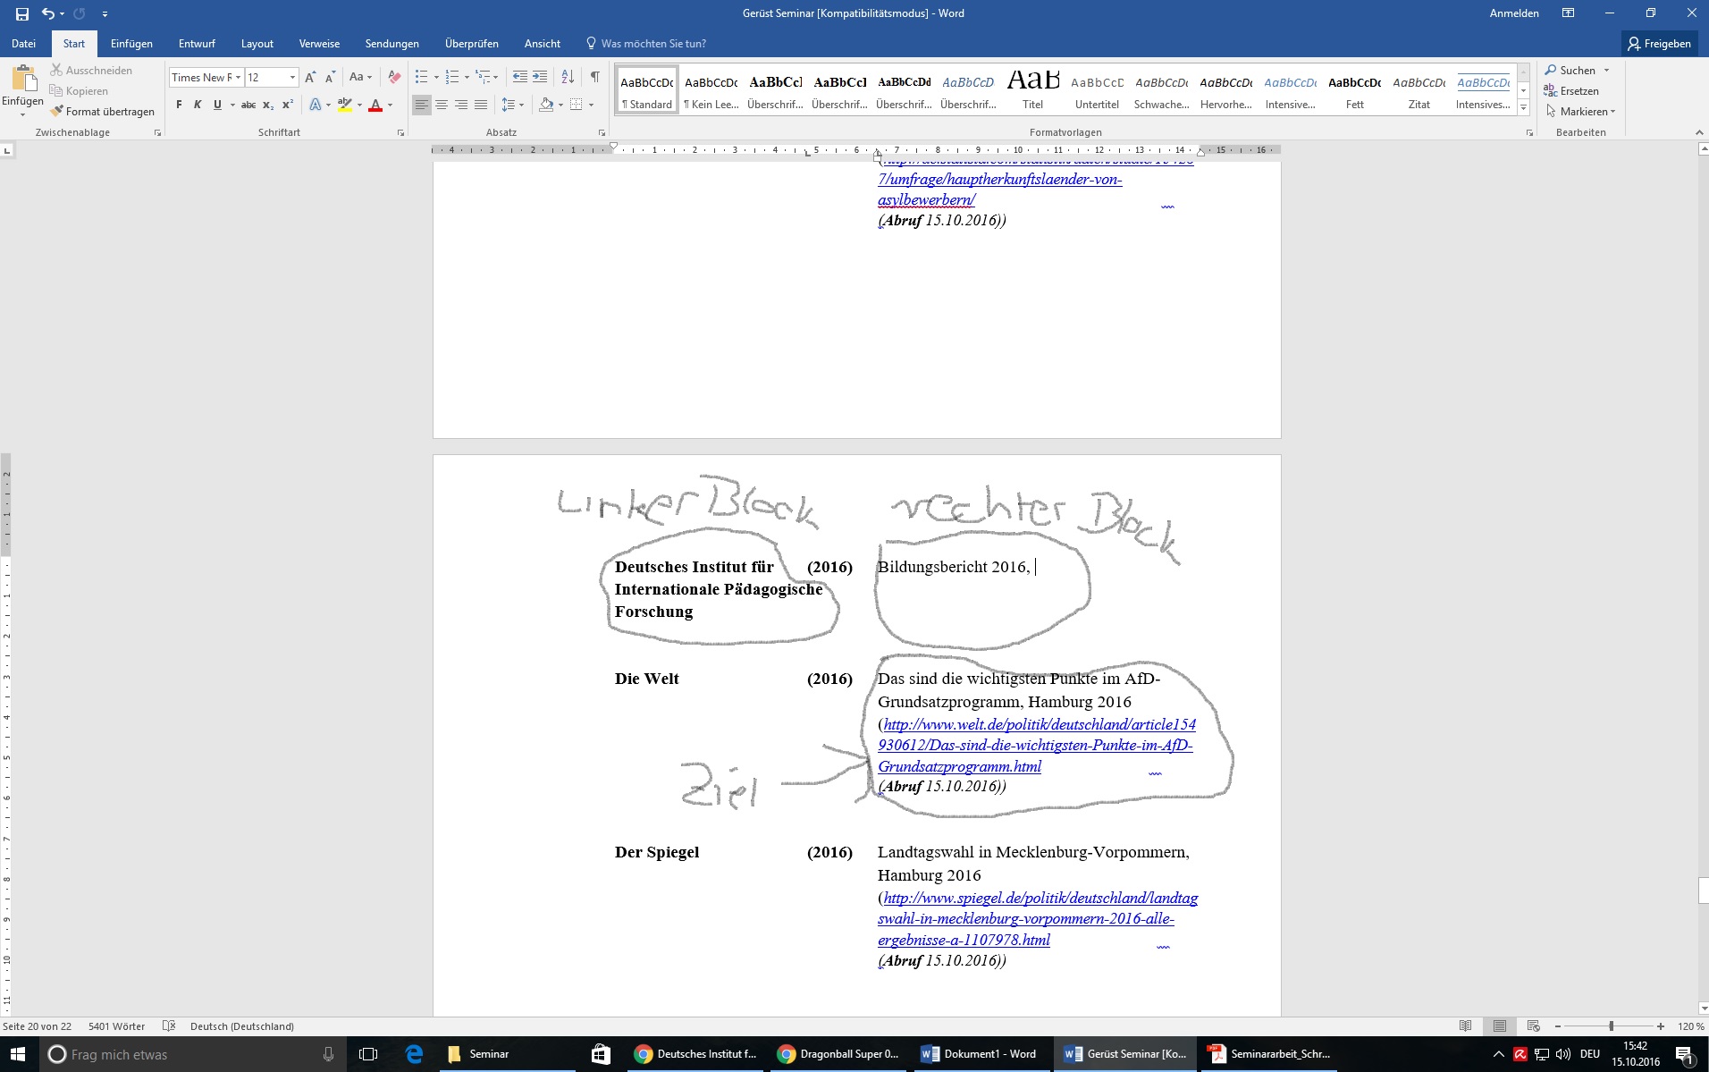
Task: Open borders dropdown arrow
Action: [x=591, y=105]
